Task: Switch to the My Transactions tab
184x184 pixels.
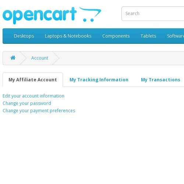Action: click(x=160, y=80)
